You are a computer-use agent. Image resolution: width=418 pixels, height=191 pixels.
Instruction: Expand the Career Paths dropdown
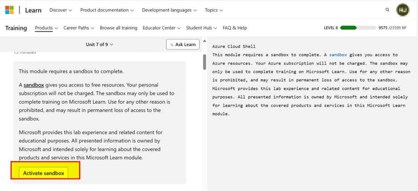[79, 28]
